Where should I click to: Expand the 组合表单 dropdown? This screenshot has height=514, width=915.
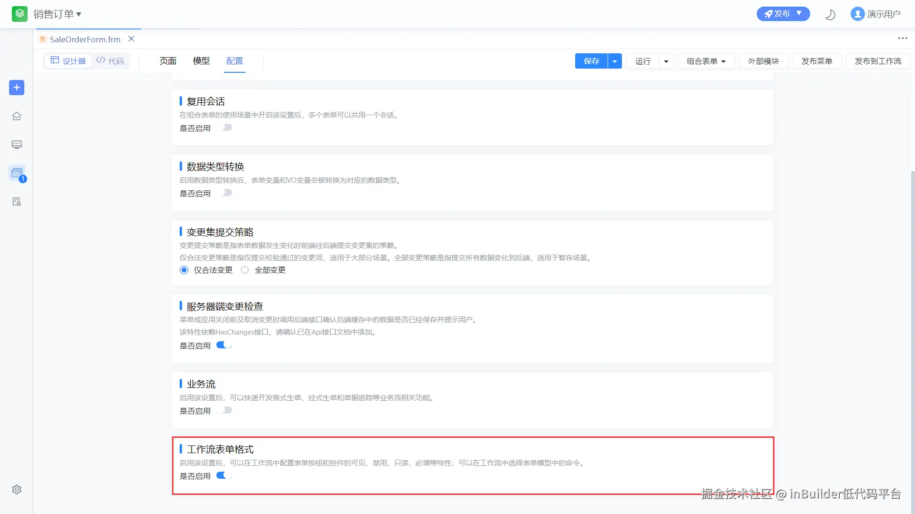pyautogui.click(x=706, y=61)
